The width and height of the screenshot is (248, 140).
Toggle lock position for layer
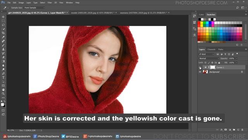tap(212, 63)
